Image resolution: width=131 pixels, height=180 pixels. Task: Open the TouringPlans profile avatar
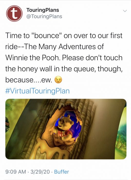pos(14,13)
